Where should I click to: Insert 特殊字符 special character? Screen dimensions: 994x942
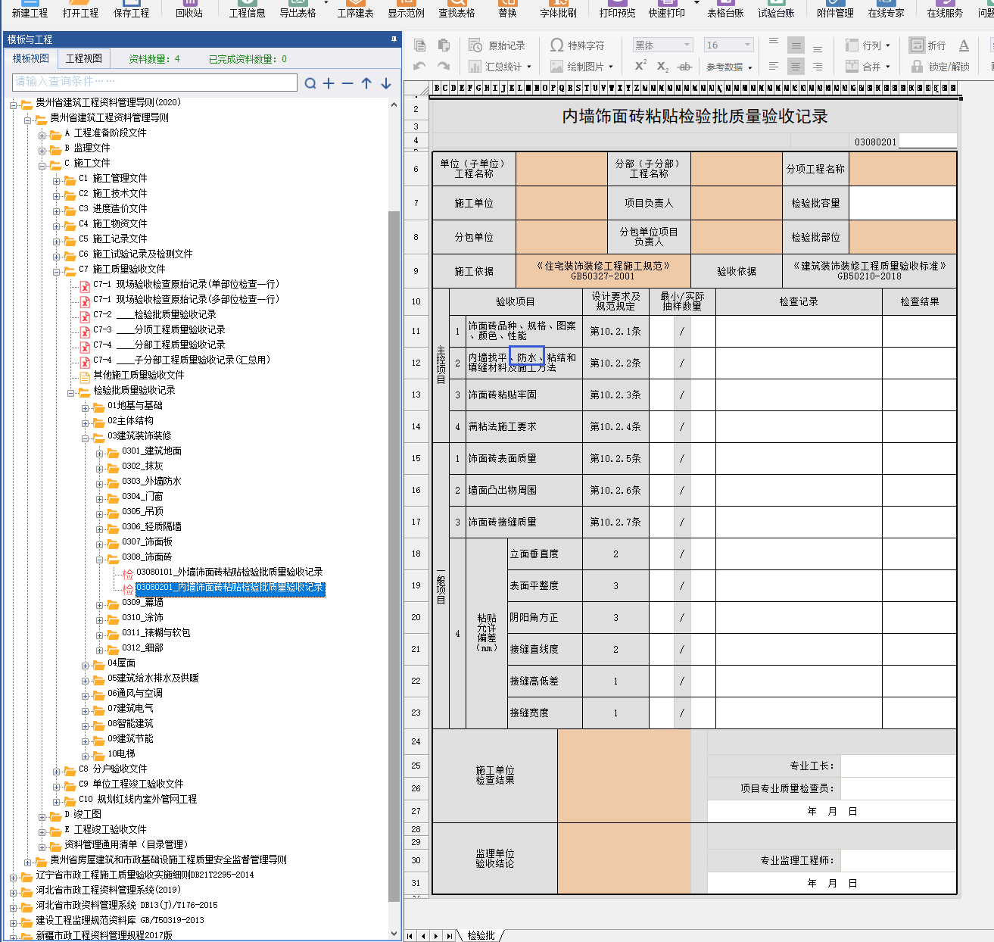tap(577, 45)
